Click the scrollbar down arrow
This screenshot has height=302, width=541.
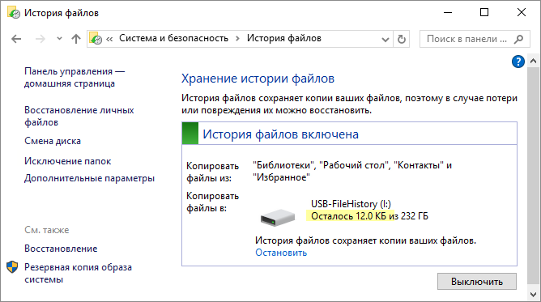click(533, 295)
